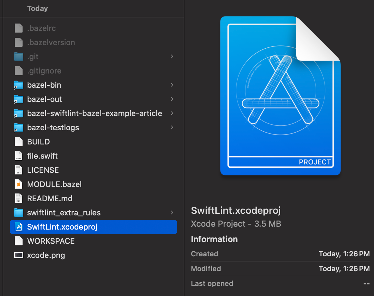Click the MODULE.bazel file icon
Viewport: 374px width, 296px height.
tap(19, 184)
